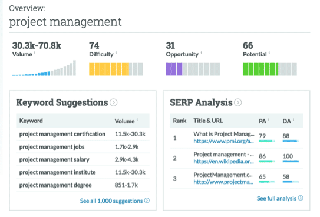This screenshot has width=320, height=217.
Task: Click the DA column header
Action: [286, 121]
